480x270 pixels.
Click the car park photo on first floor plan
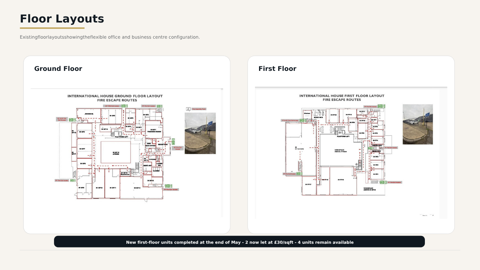[x=418, y=124]
